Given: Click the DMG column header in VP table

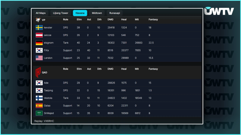Looking at the screenshot, I should 110,19.
